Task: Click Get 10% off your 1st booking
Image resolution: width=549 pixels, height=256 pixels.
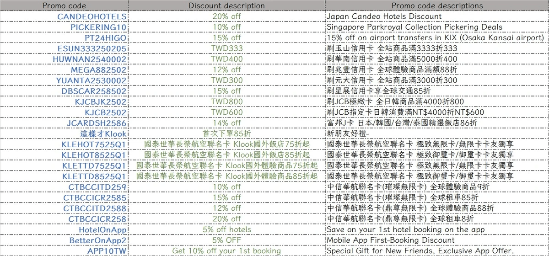Action: [x=226, y=251]
